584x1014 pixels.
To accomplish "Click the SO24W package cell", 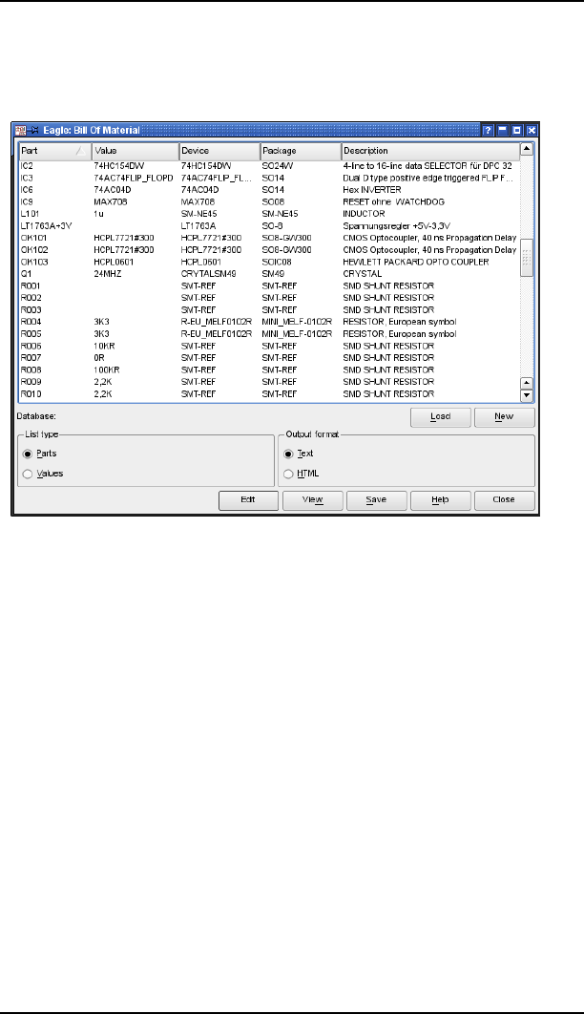I will [277, 166].
